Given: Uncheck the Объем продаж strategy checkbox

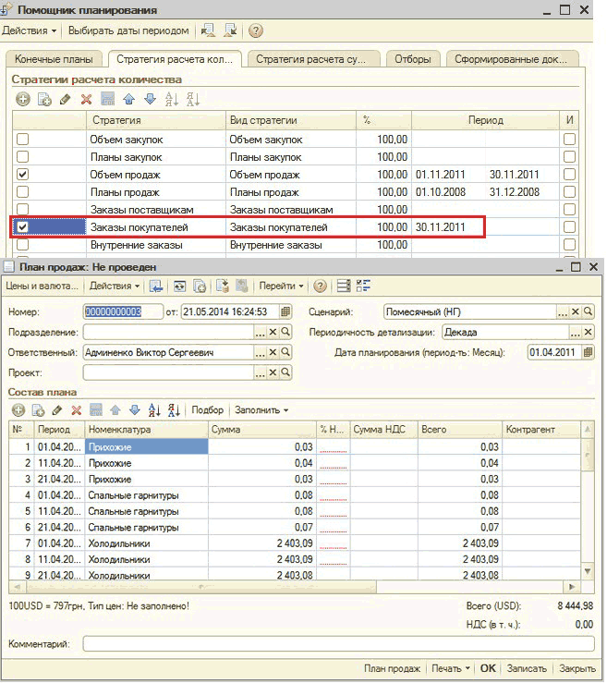Looking at the screenshot, I should tap(23, 175).
